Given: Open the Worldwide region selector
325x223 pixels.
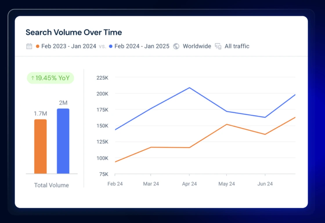Looking at the screenshot, I should tap(197, 46).
